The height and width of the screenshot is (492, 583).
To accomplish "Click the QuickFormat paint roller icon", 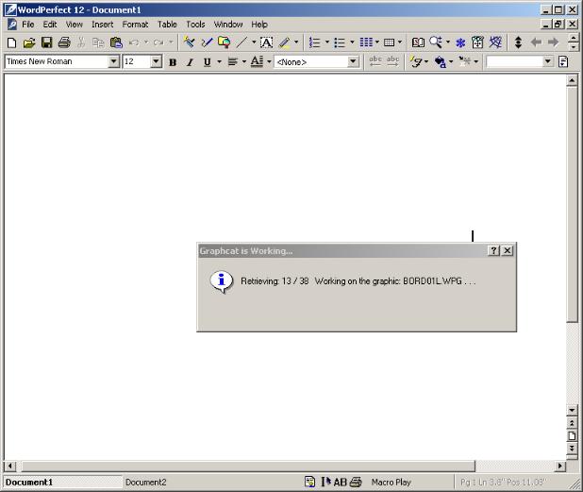I will [189, 42].
